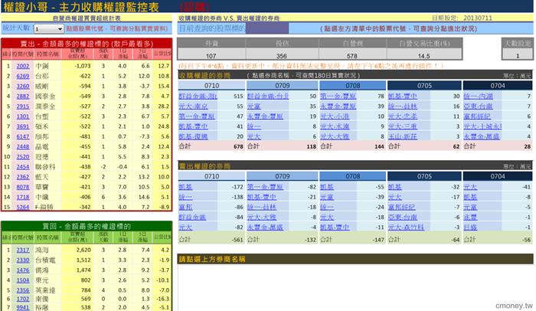Click the dark blue queried stock code field
This screenshot has width=536, height=311.
tap(267, 28)
